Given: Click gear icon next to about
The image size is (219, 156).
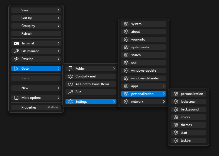Looking at the screenshot, I should pyautogui.click(x=126, y=32).
